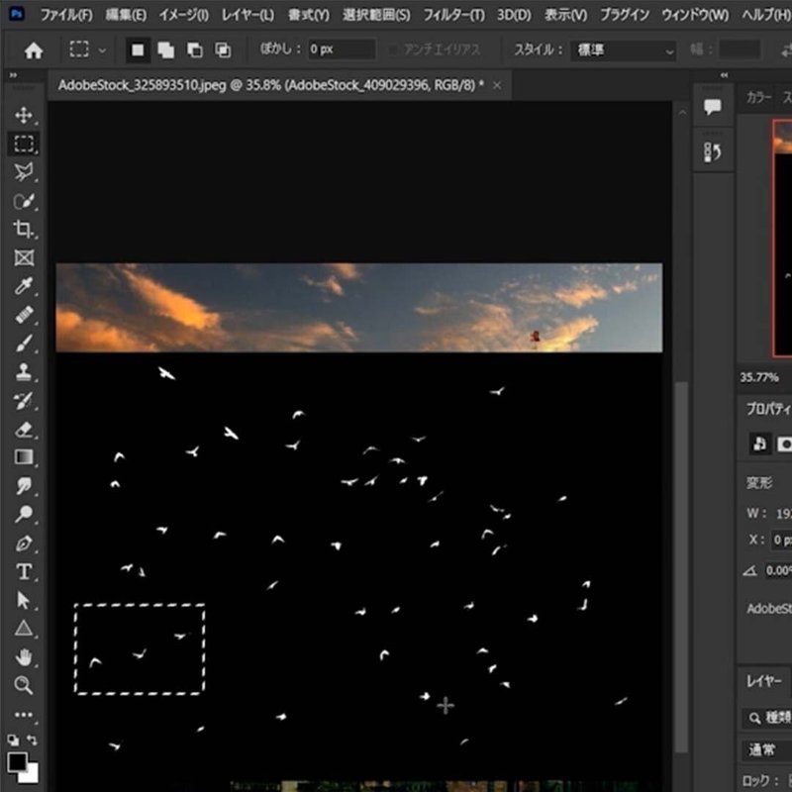Select the Eyedropper tool
Screen dimensions: 792x792
click(x=24, y=286)
